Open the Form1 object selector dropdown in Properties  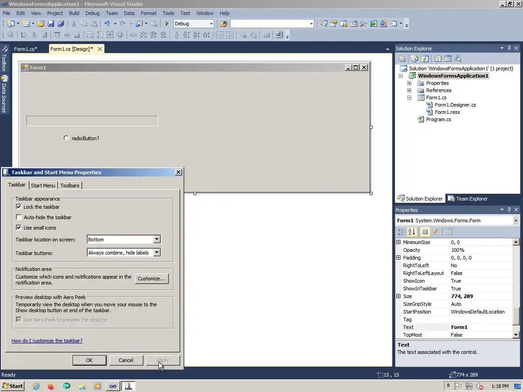(516, 220)
